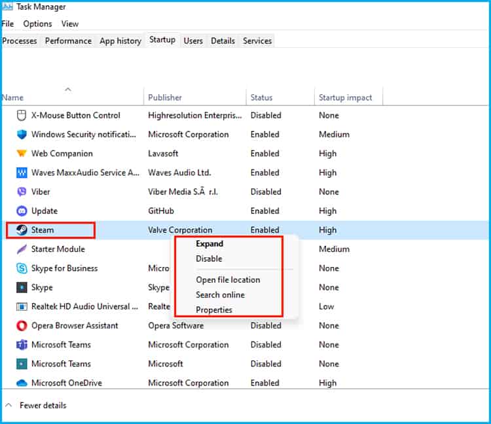
Task: Select the Update name text
Action: pos(44,211)
